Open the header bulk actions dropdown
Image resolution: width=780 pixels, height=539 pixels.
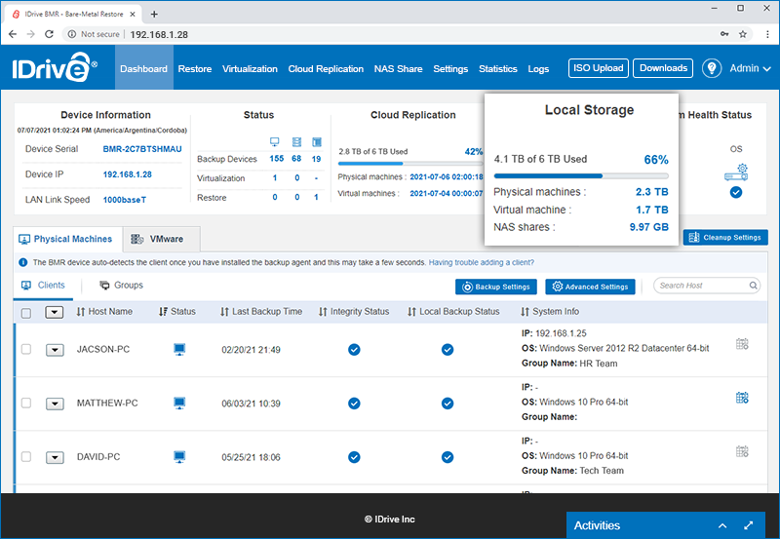[55, 312]
